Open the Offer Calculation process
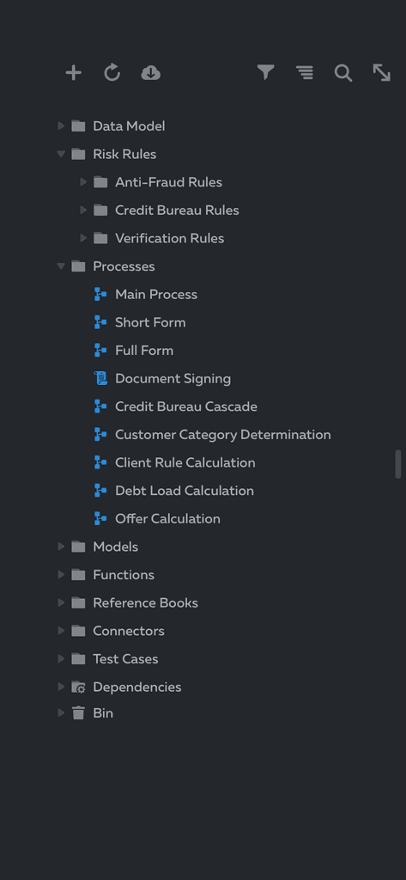The image size is (406, 880). [167, 518]
